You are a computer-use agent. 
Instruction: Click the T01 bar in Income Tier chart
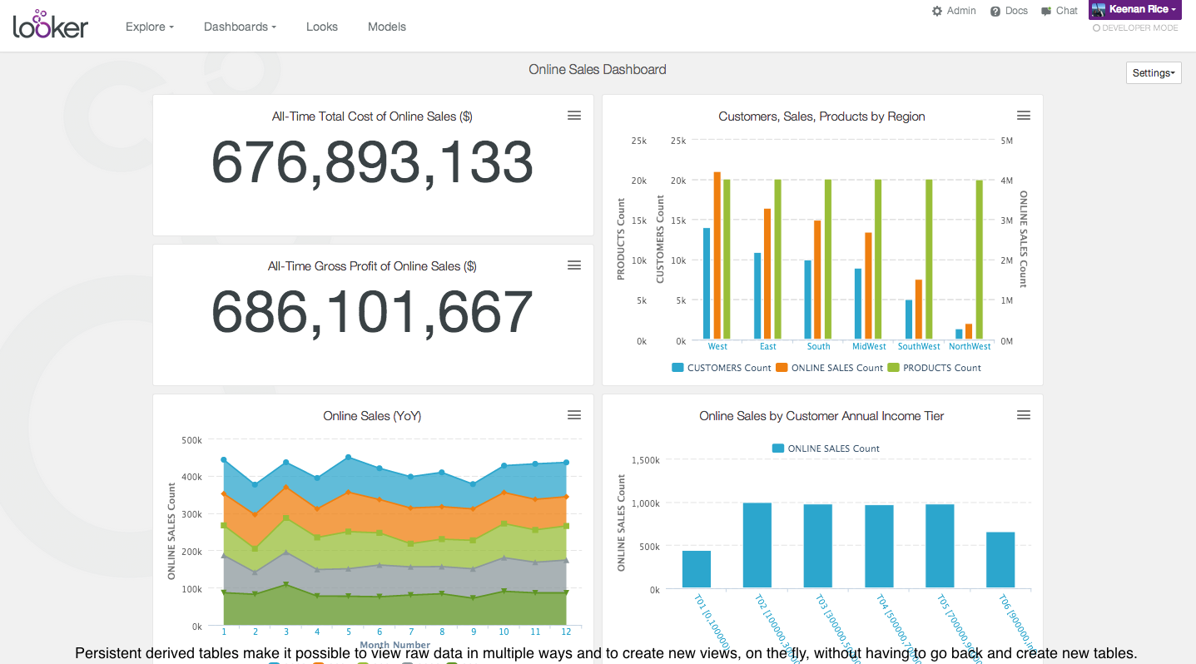697,569
